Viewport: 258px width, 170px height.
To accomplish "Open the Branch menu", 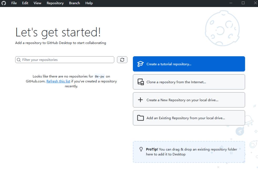I will [x=74, y=3].
